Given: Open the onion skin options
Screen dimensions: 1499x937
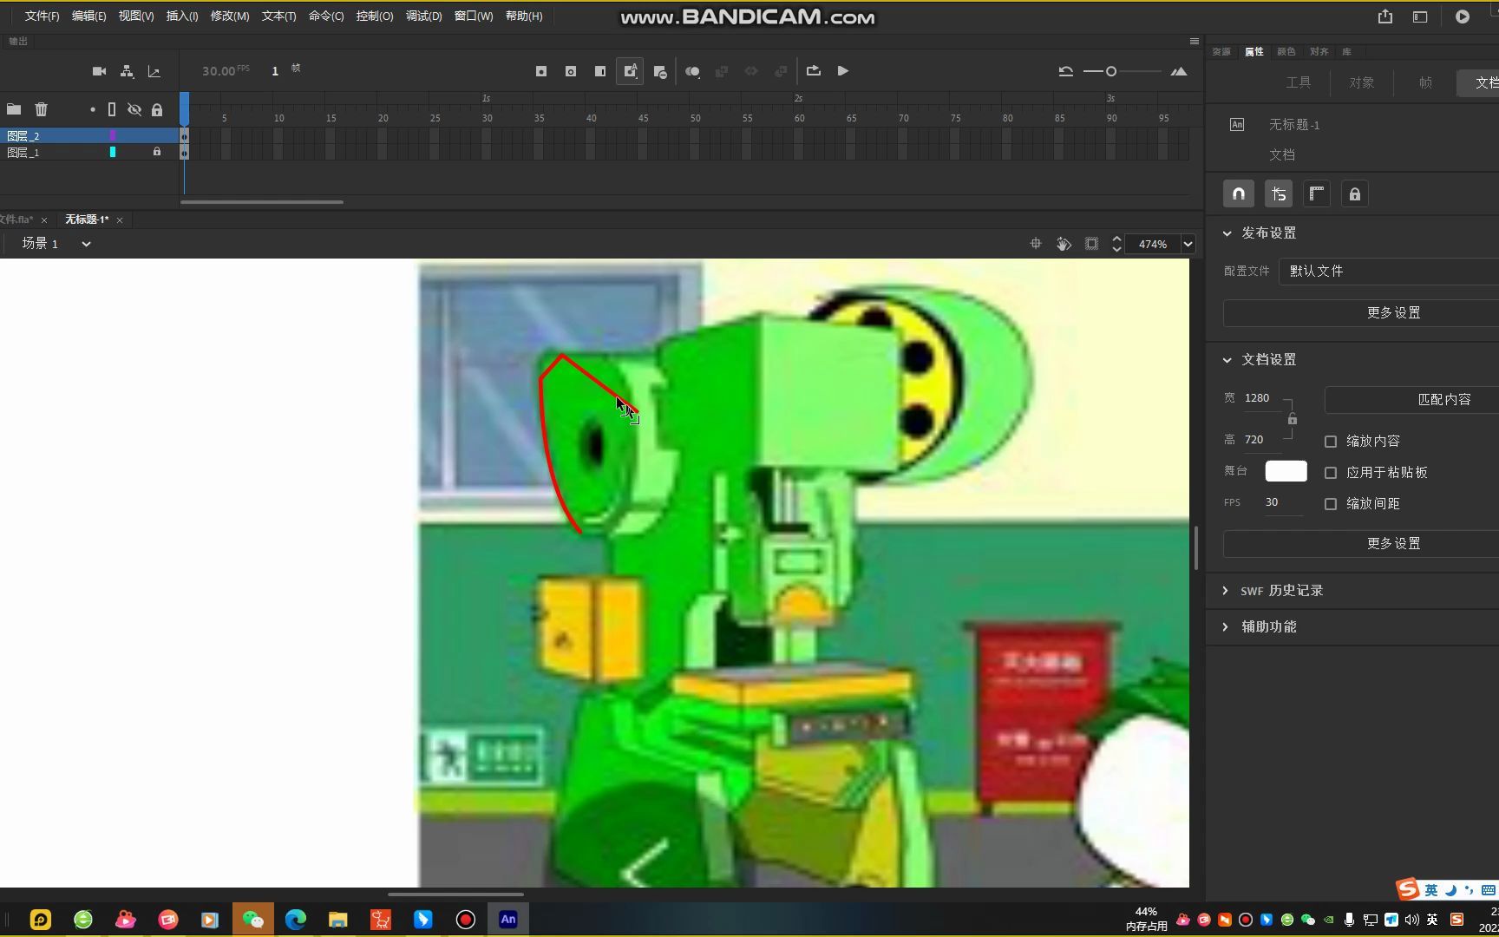Looking at the screenshot, I should pyautogui.click(x=693, y=71).
